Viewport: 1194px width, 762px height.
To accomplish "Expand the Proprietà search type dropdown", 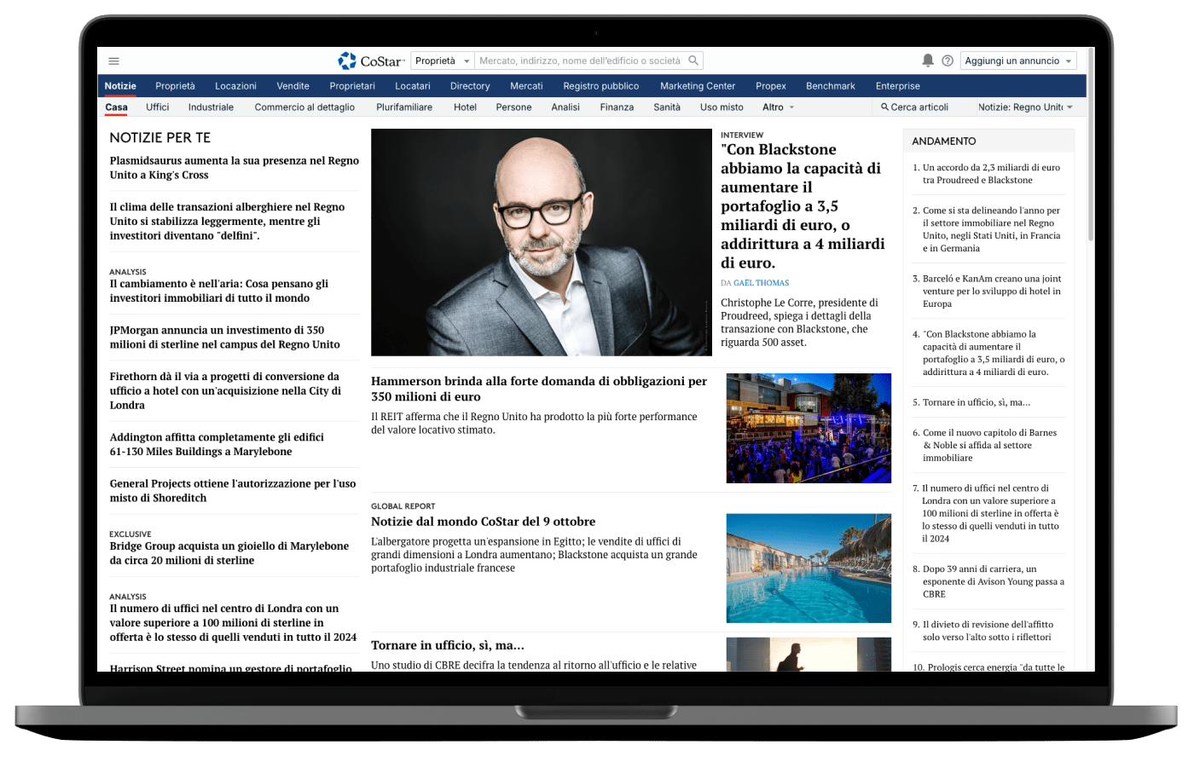I will pos(442,61).
